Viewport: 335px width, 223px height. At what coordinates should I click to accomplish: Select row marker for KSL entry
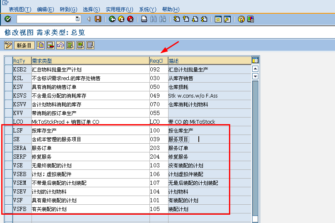pos(9,78)
